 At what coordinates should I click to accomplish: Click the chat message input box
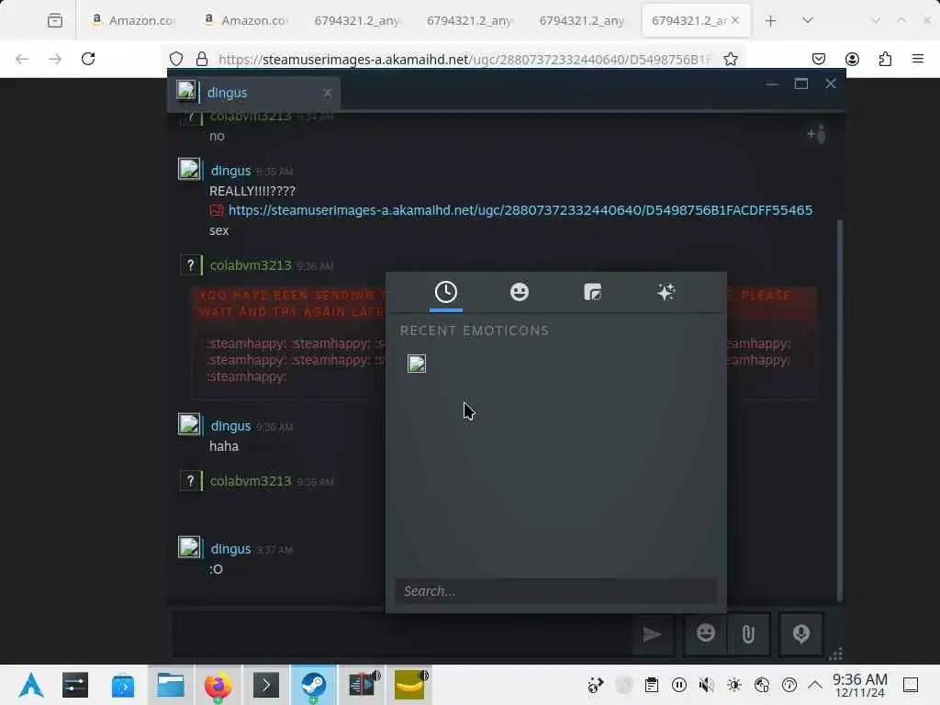coord(402,634)
